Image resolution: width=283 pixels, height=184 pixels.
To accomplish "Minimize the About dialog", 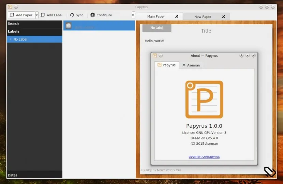I will coord(248,56).
